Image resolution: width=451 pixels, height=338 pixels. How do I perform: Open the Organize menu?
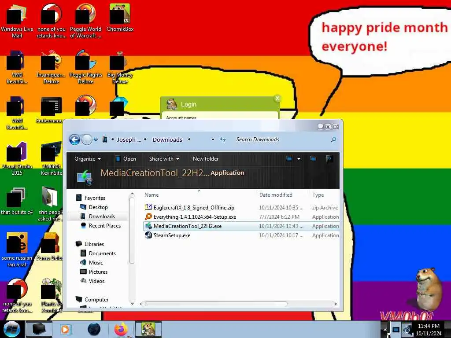(x=88, y=159)
